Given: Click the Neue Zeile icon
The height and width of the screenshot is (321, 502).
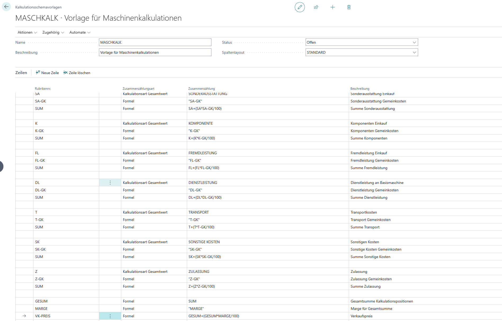Looking at the screenshot, I should [x=38, y=73].
